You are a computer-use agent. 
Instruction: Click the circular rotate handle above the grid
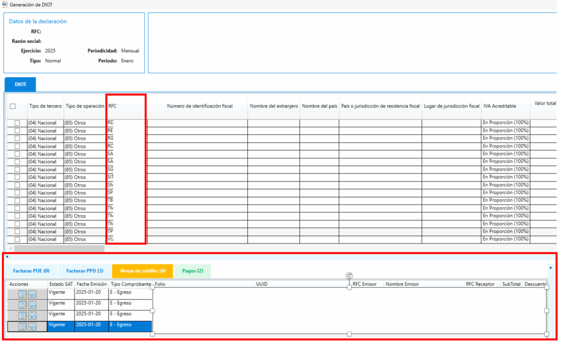point(349,275)
